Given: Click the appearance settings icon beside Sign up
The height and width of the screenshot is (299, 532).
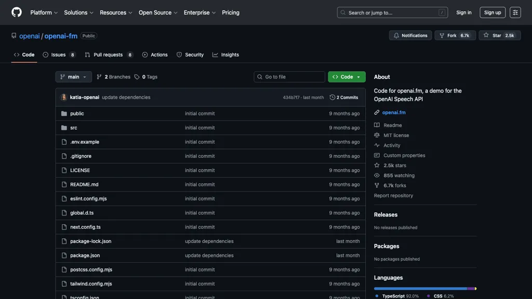Looking at the screenshot, I should [x=515, y=12].
